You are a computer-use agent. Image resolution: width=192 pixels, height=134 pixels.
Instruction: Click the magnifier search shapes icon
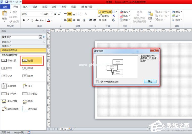click(x=44, y=37)
